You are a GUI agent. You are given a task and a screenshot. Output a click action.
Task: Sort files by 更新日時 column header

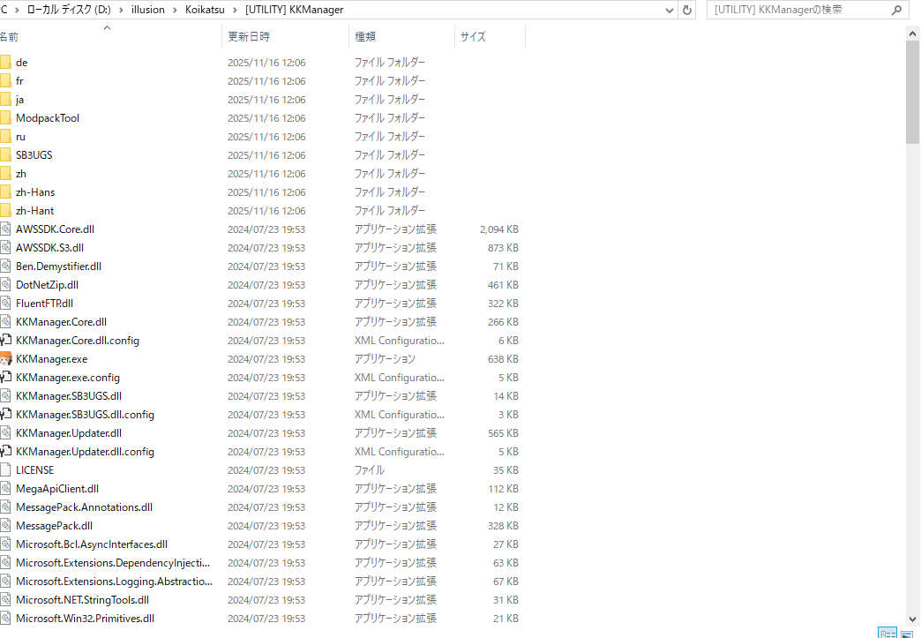pyautogui.click(x=249, y=37)
